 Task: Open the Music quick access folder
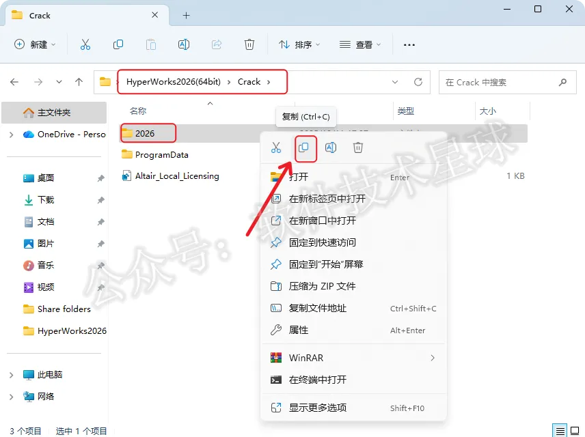(x=46, y=266)
